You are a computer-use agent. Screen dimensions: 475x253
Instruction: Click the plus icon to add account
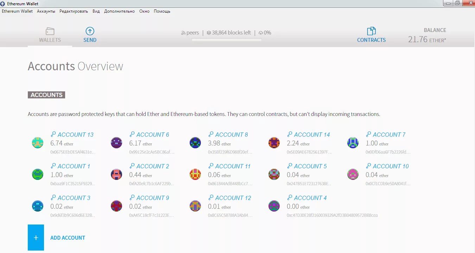(x=36, y=238)
